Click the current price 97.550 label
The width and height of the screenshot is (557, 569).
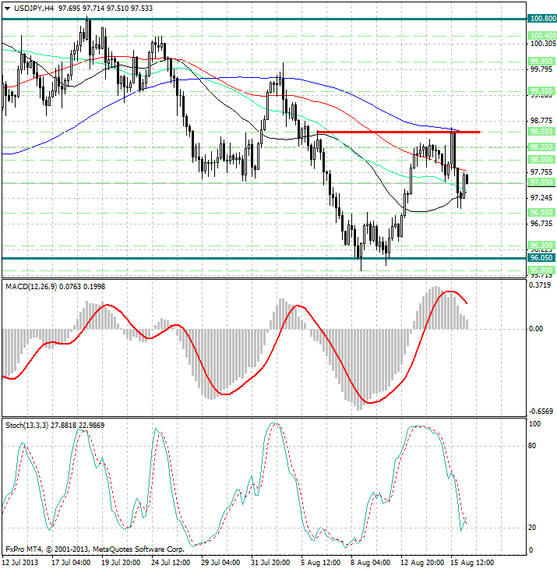click(541, 182)
